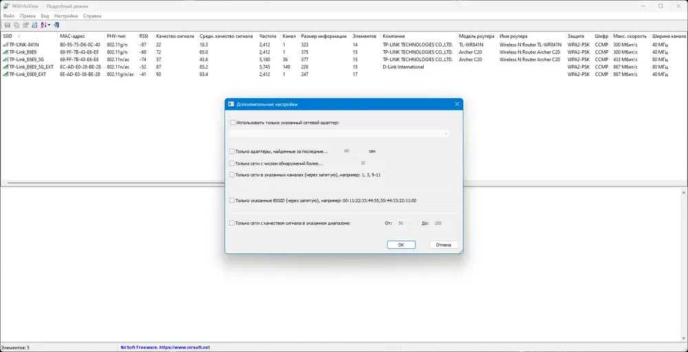Check 'Только сети с качеством сигнала' range option

tap(232, 223)
